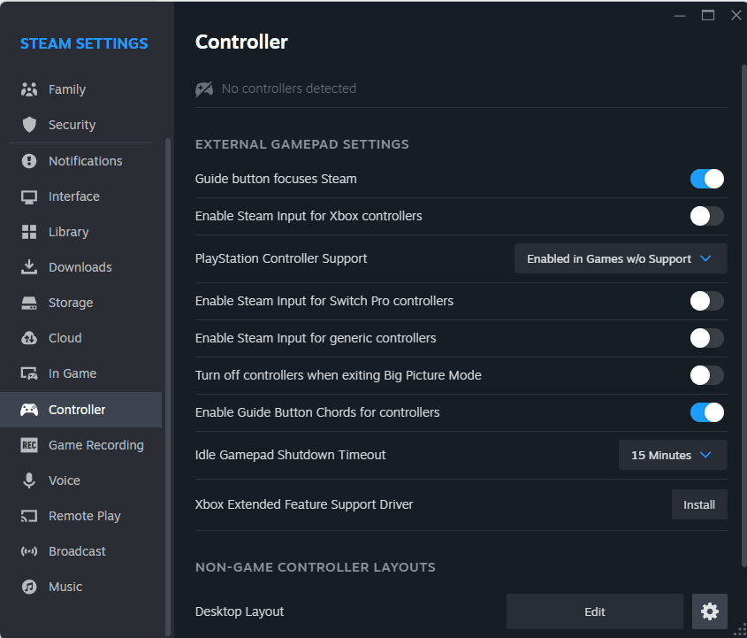Disable Guide Button Chords for controllers

pos(707,412)
